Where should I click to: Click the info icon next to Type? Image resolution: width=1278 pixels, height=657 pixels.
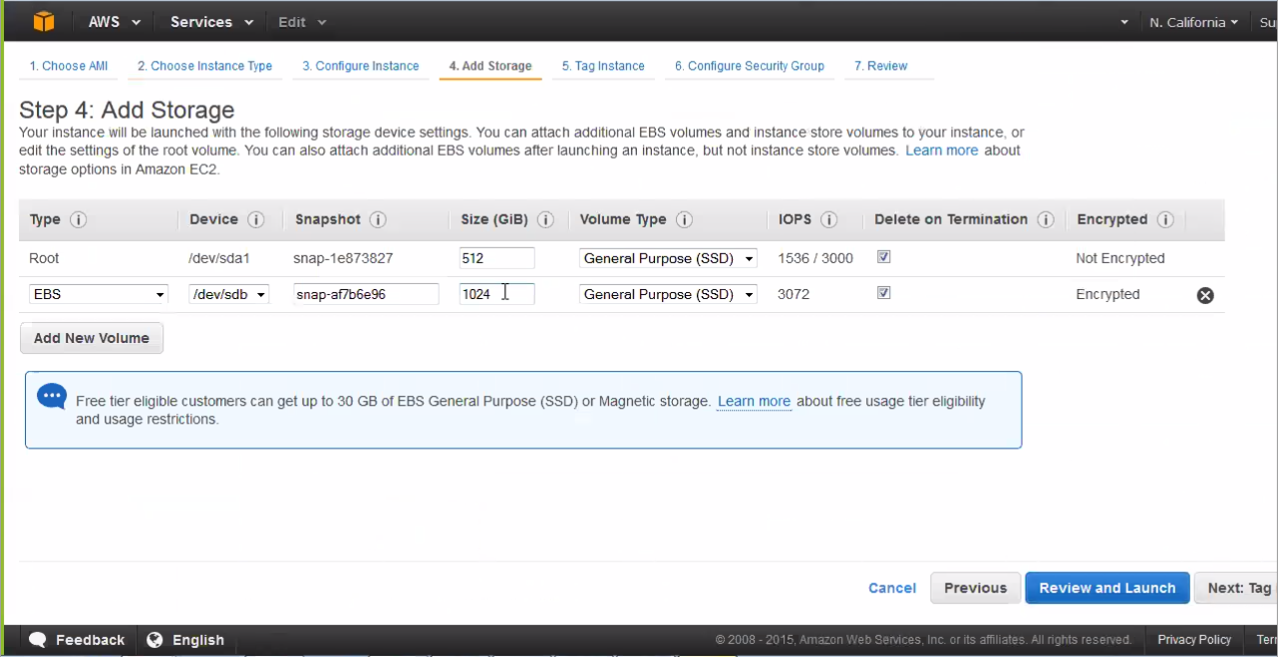79,220
